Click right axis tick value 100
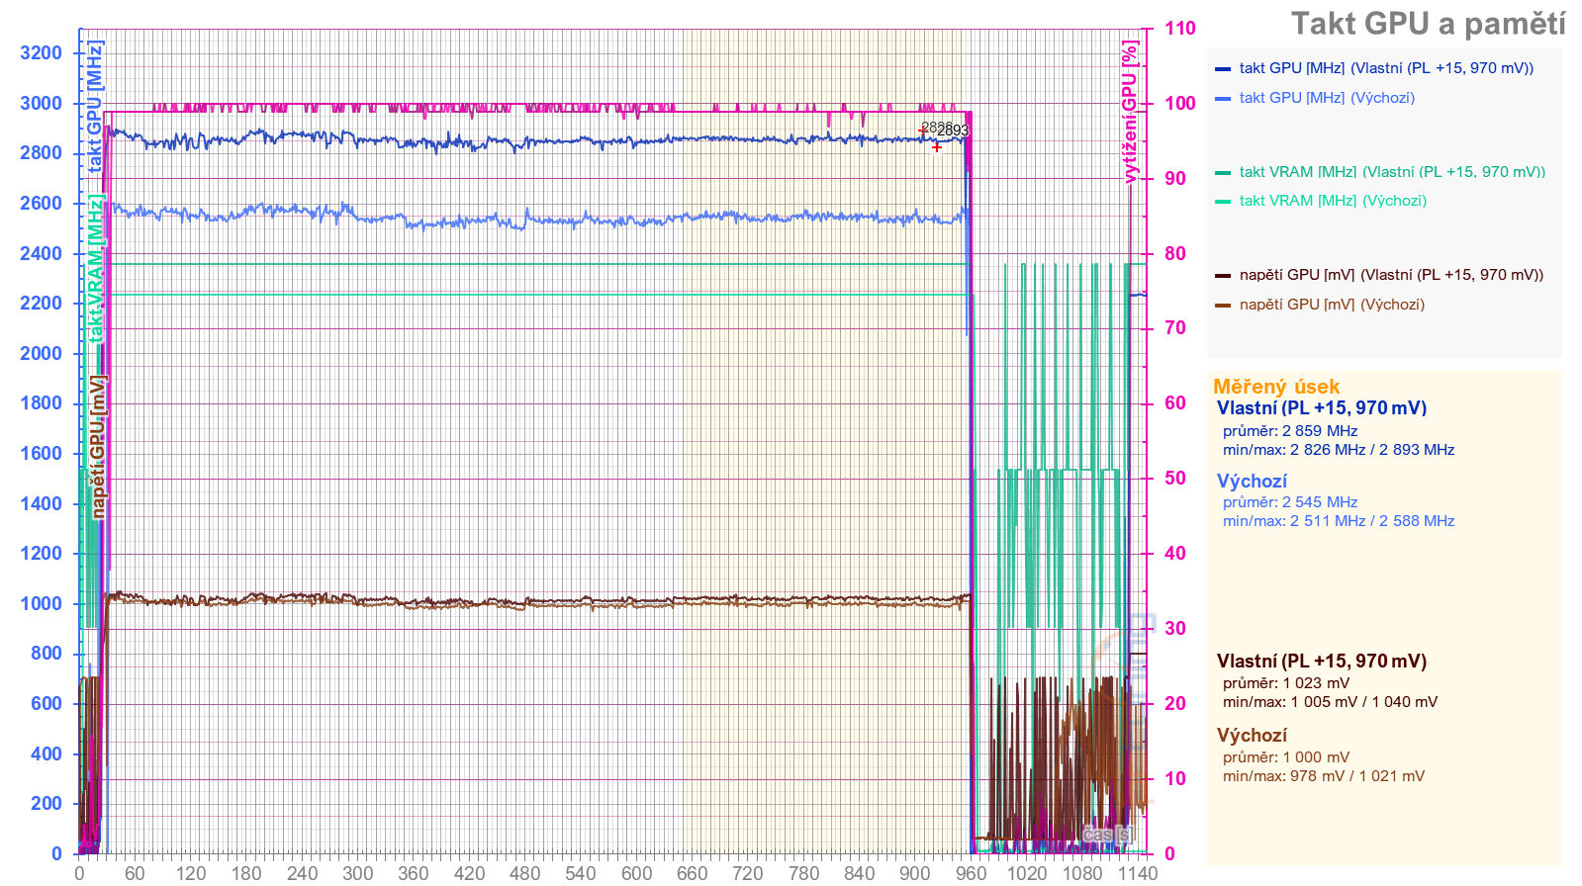Viewport: 1582px width, 886px height. (x=1179, y=104)
